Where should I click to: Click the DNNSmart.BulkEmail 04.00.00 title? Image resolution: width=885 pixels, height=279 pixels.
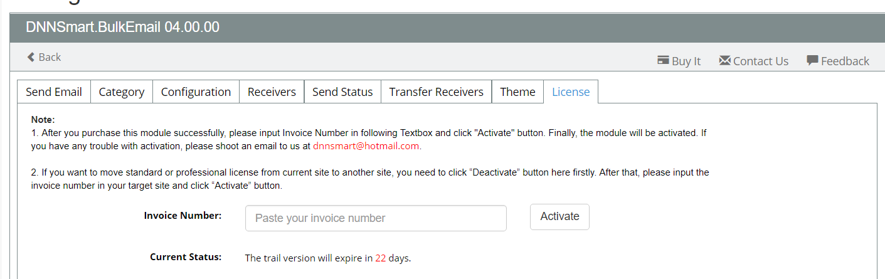point(122,27)
